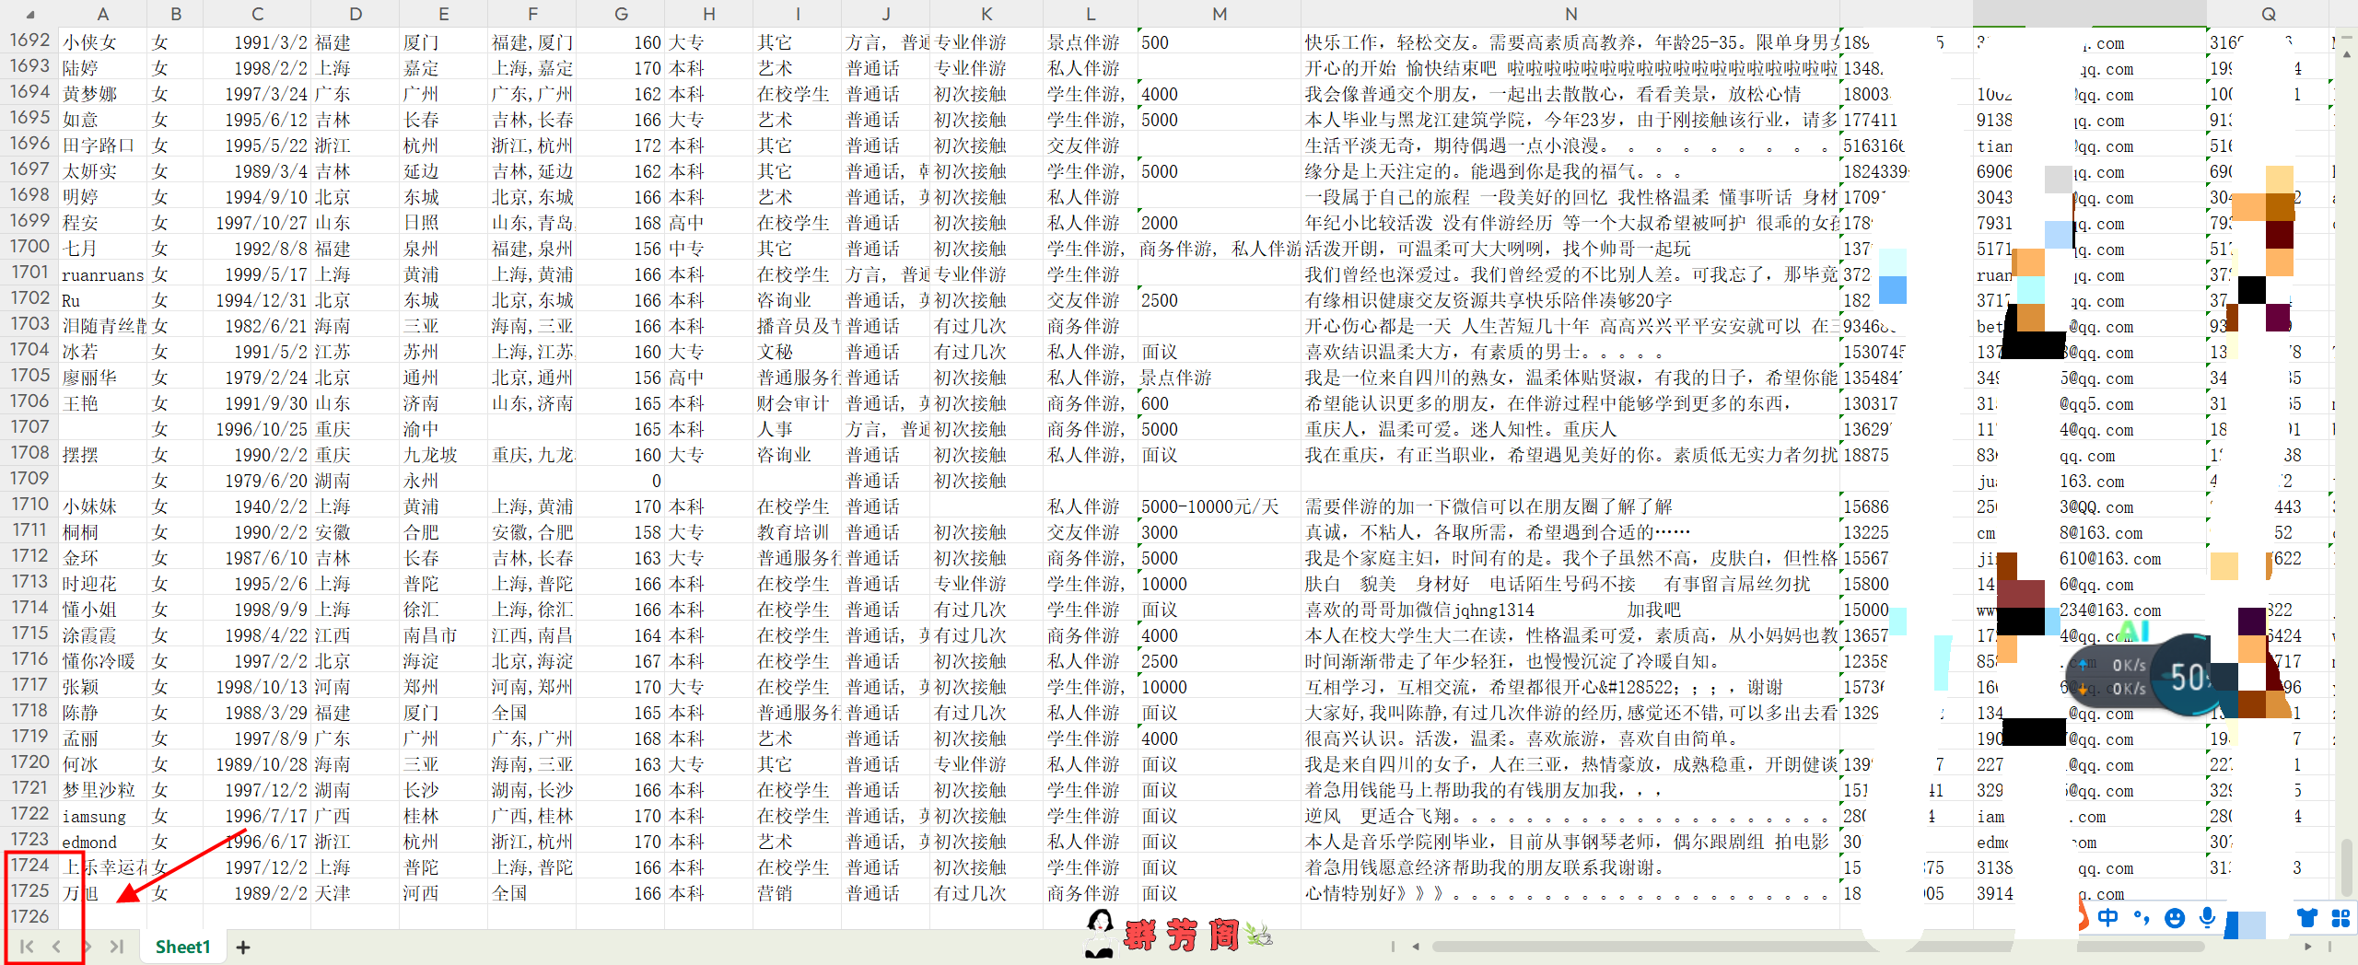Viewport: 2358px width, 965px height.
Task: Select date cell 1940/2/2
Action: coord(257,506)
